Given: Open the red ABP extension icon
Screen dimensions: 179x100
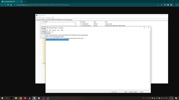Looking at the screenshot, I should click(165, 5).
